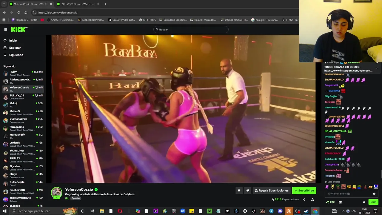Click the site information icon in address bar
This screenshot has height=215, width=382.
34,13
